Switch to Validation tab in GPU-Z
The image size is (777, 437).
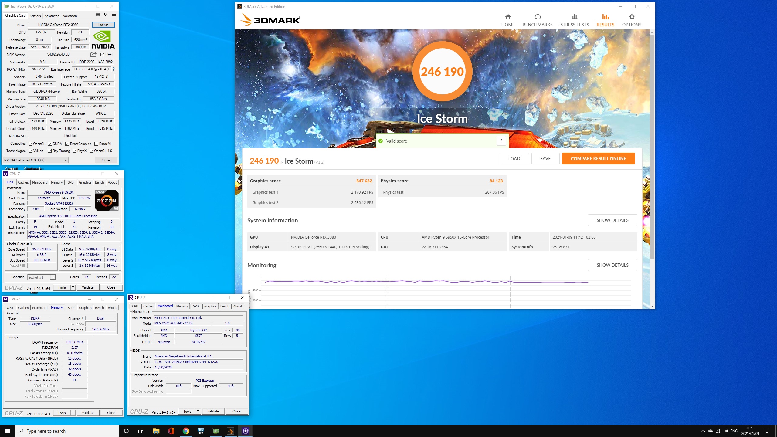tap(70, 16)
